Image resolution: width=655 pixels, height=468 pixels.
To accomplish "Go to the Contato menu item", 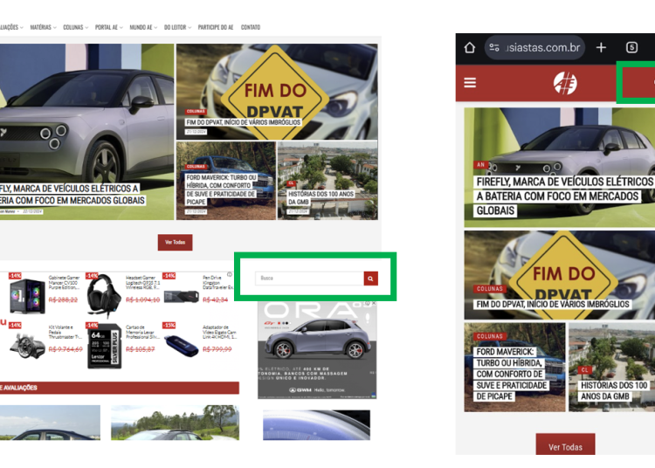I will click(251, 27).
